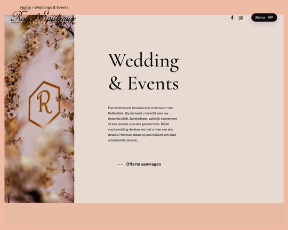Screen dimensions: 288x230
Task: Click the word Menu label
Action: pyautogui.click(x=260, y=18)
